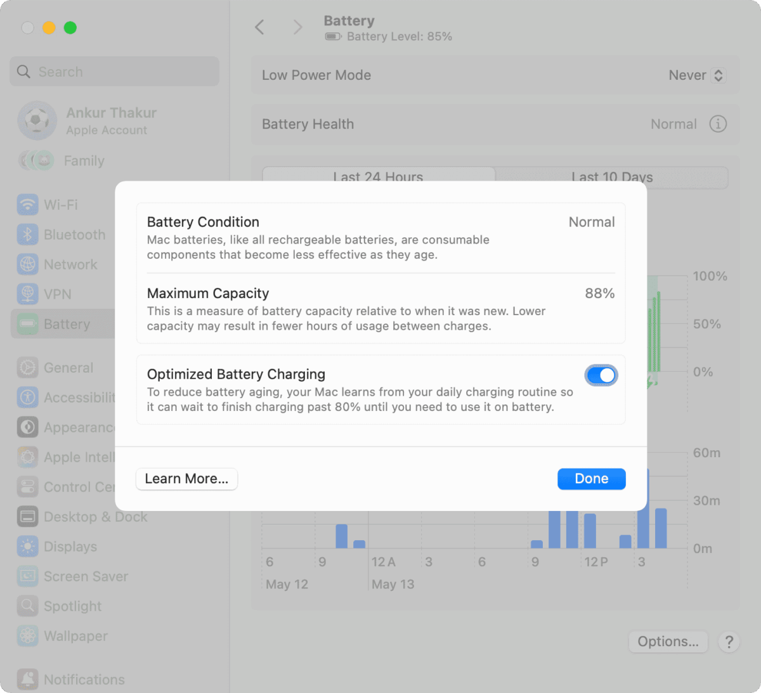Click the May 12 date label on chart

pyautogui.click(x=287, y=585)
